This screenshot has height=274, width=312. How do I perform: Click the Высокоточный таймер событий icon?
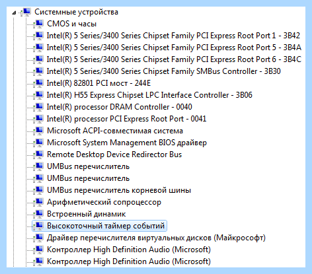point(38,226)
